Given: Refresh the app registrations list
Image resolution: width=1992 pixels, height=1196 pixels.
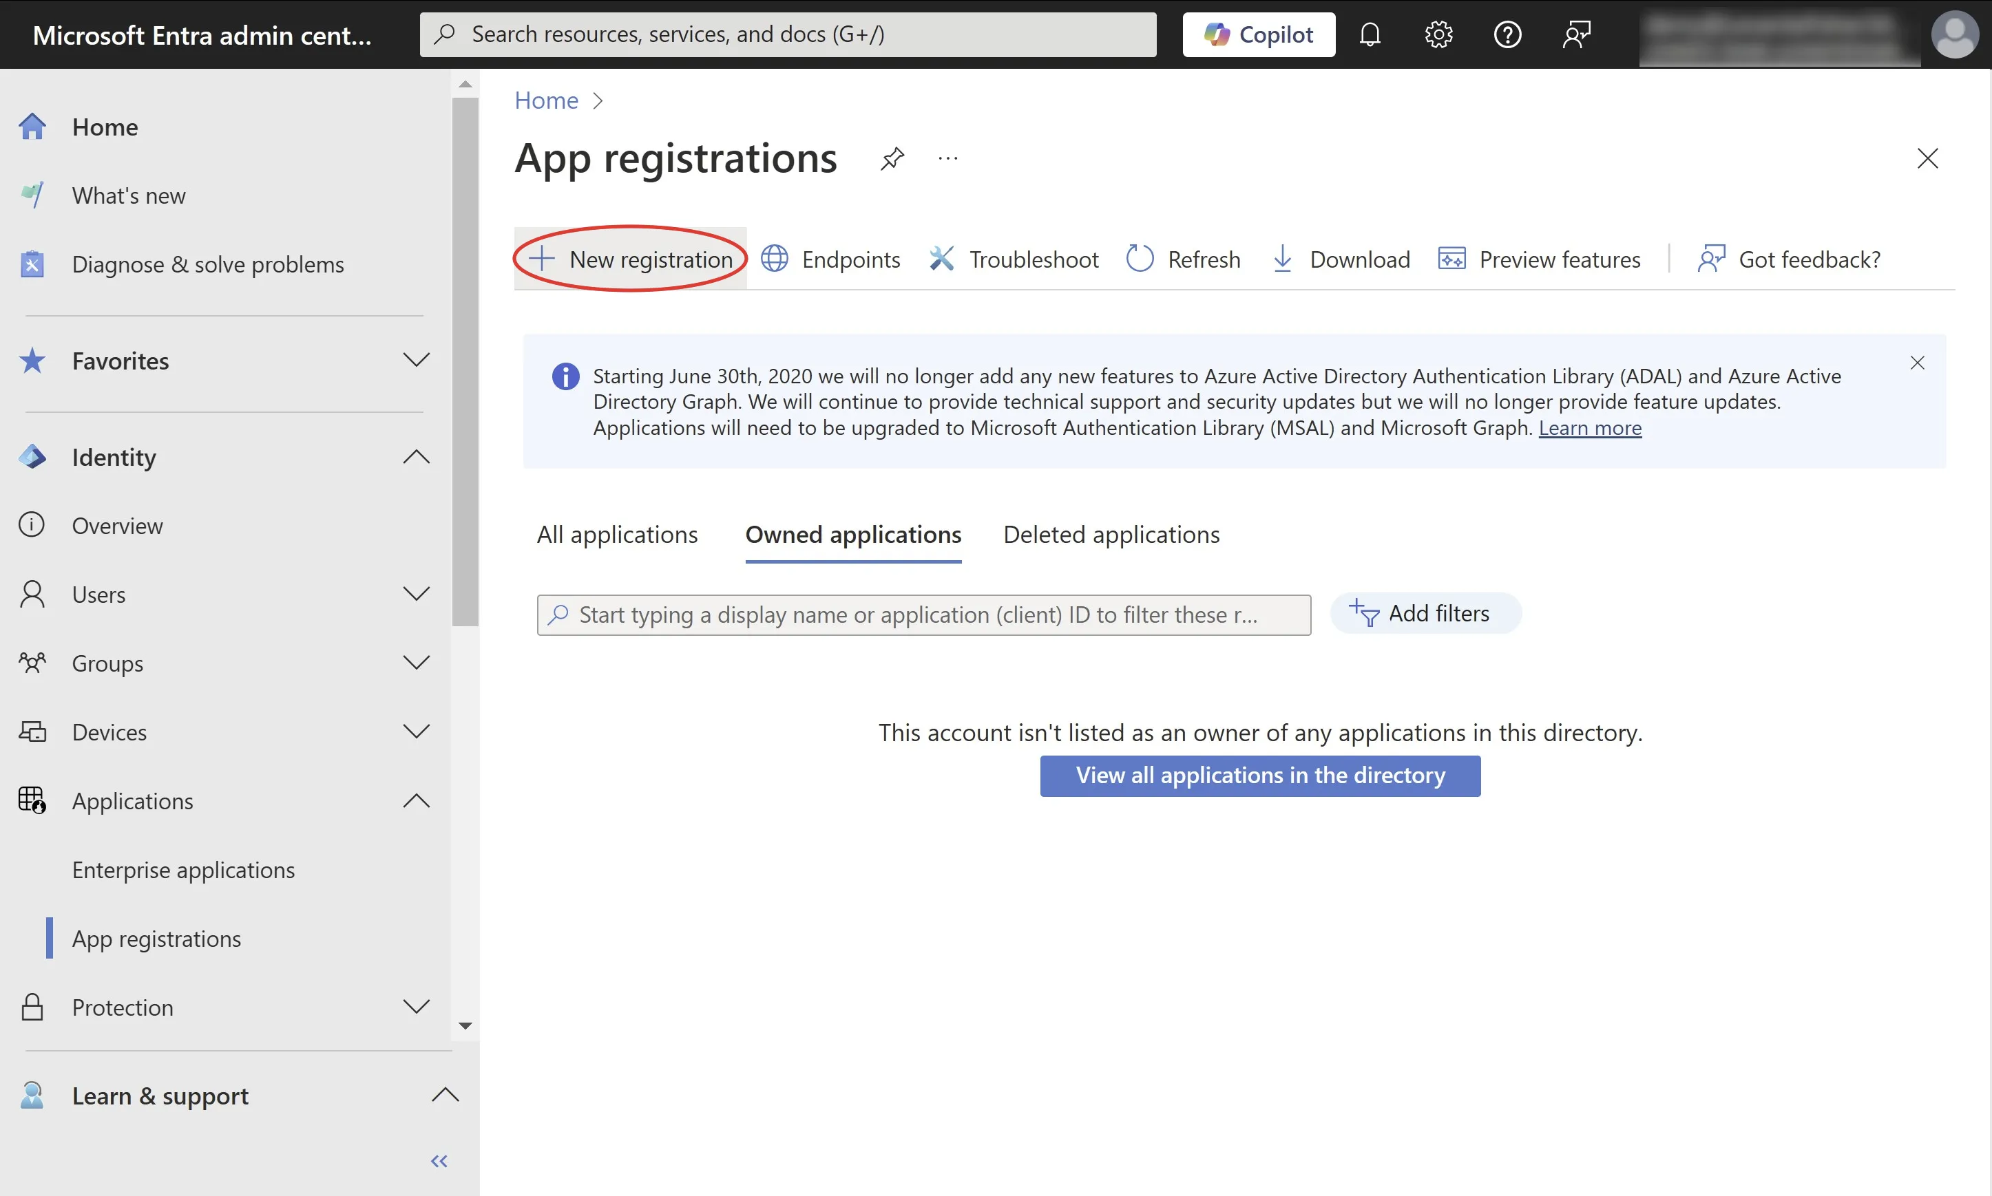Looking at the screenshot, I should (1183, 259).
